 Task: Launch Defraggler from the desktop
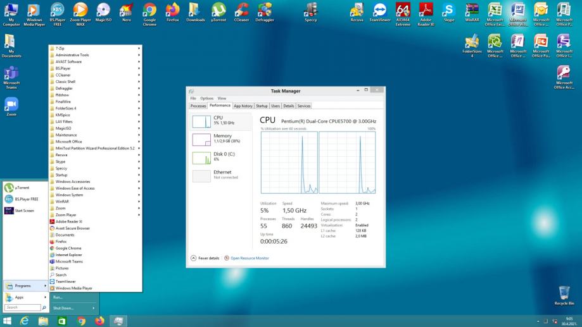[264, 10]
